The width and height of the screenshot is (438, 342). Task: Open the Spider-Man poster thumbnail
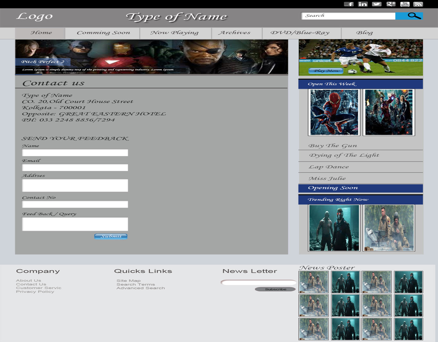point(334,112)
